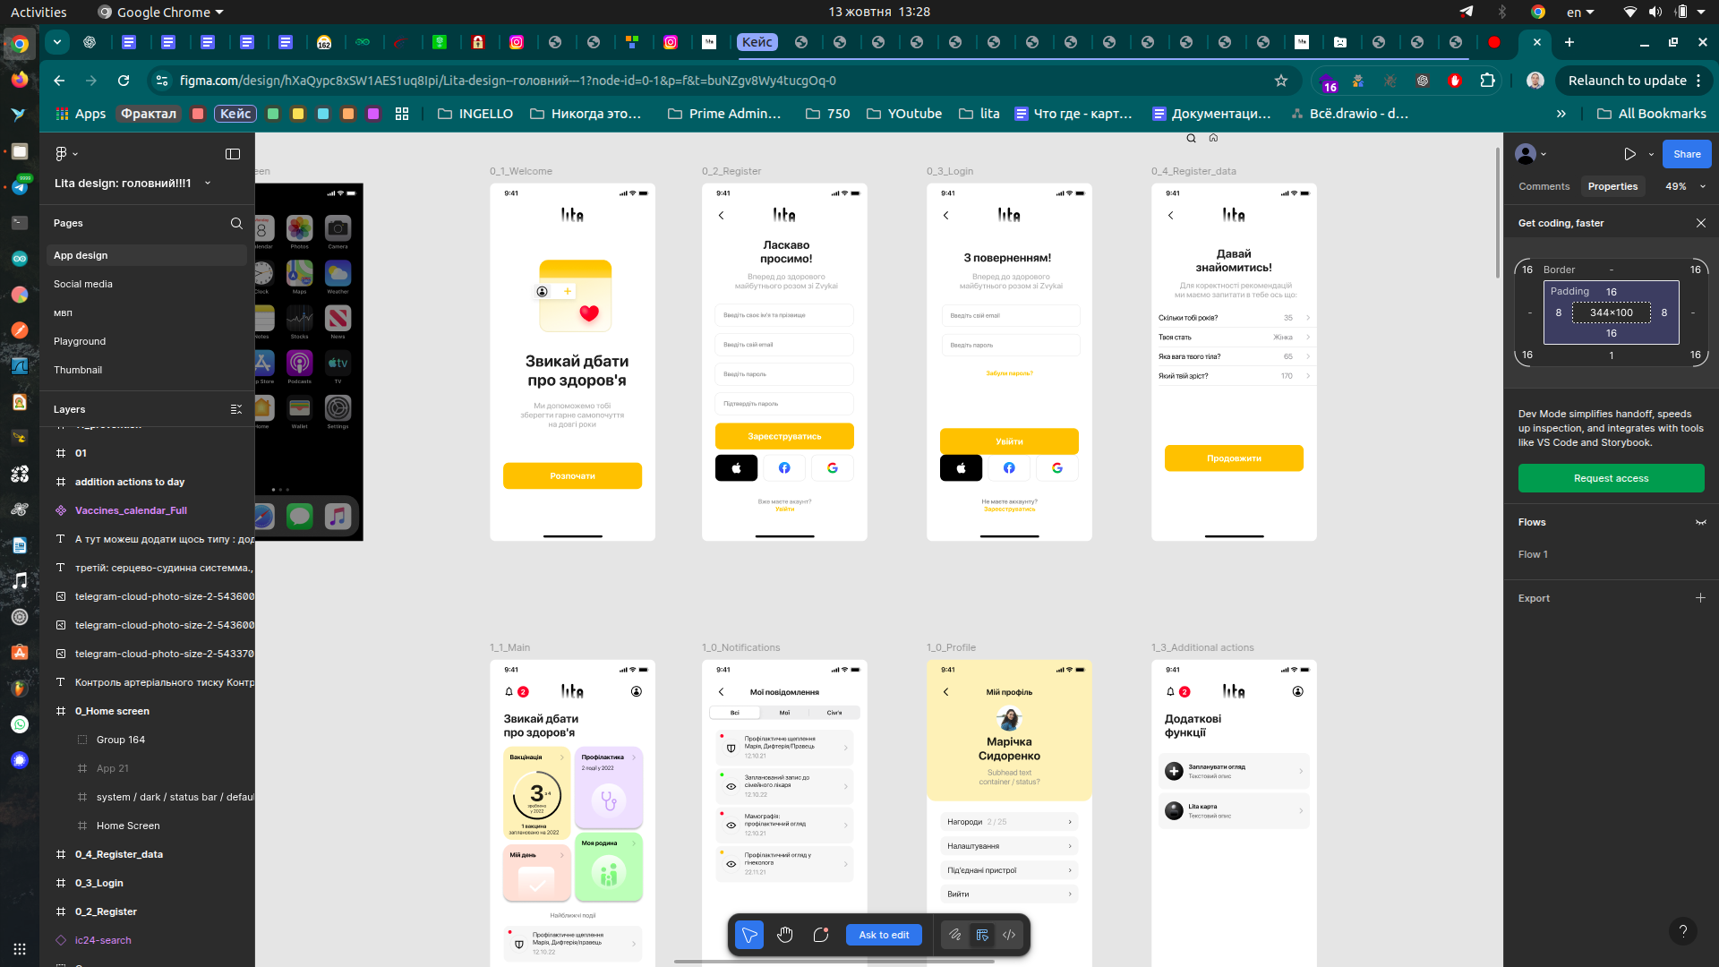The width and height of the screenshot is (1719, 967).
Task: Expand the file name dropdown chevron
Action: 208,184
